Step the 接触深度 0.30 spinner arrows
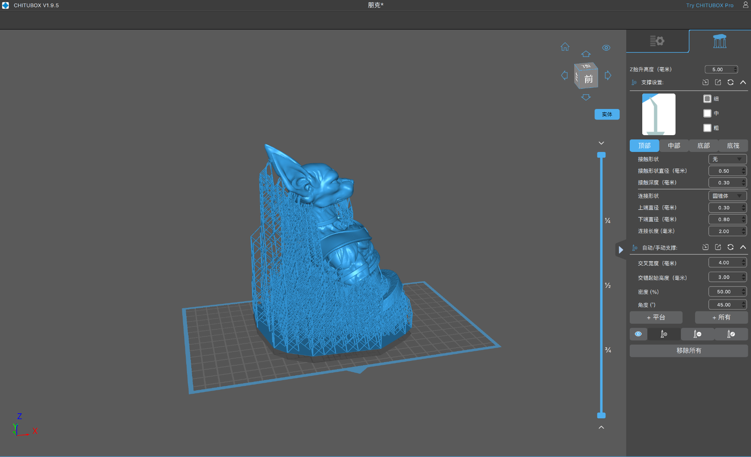Image resolution: width=751 pixels, height=457 pixels. coord(744,183)
